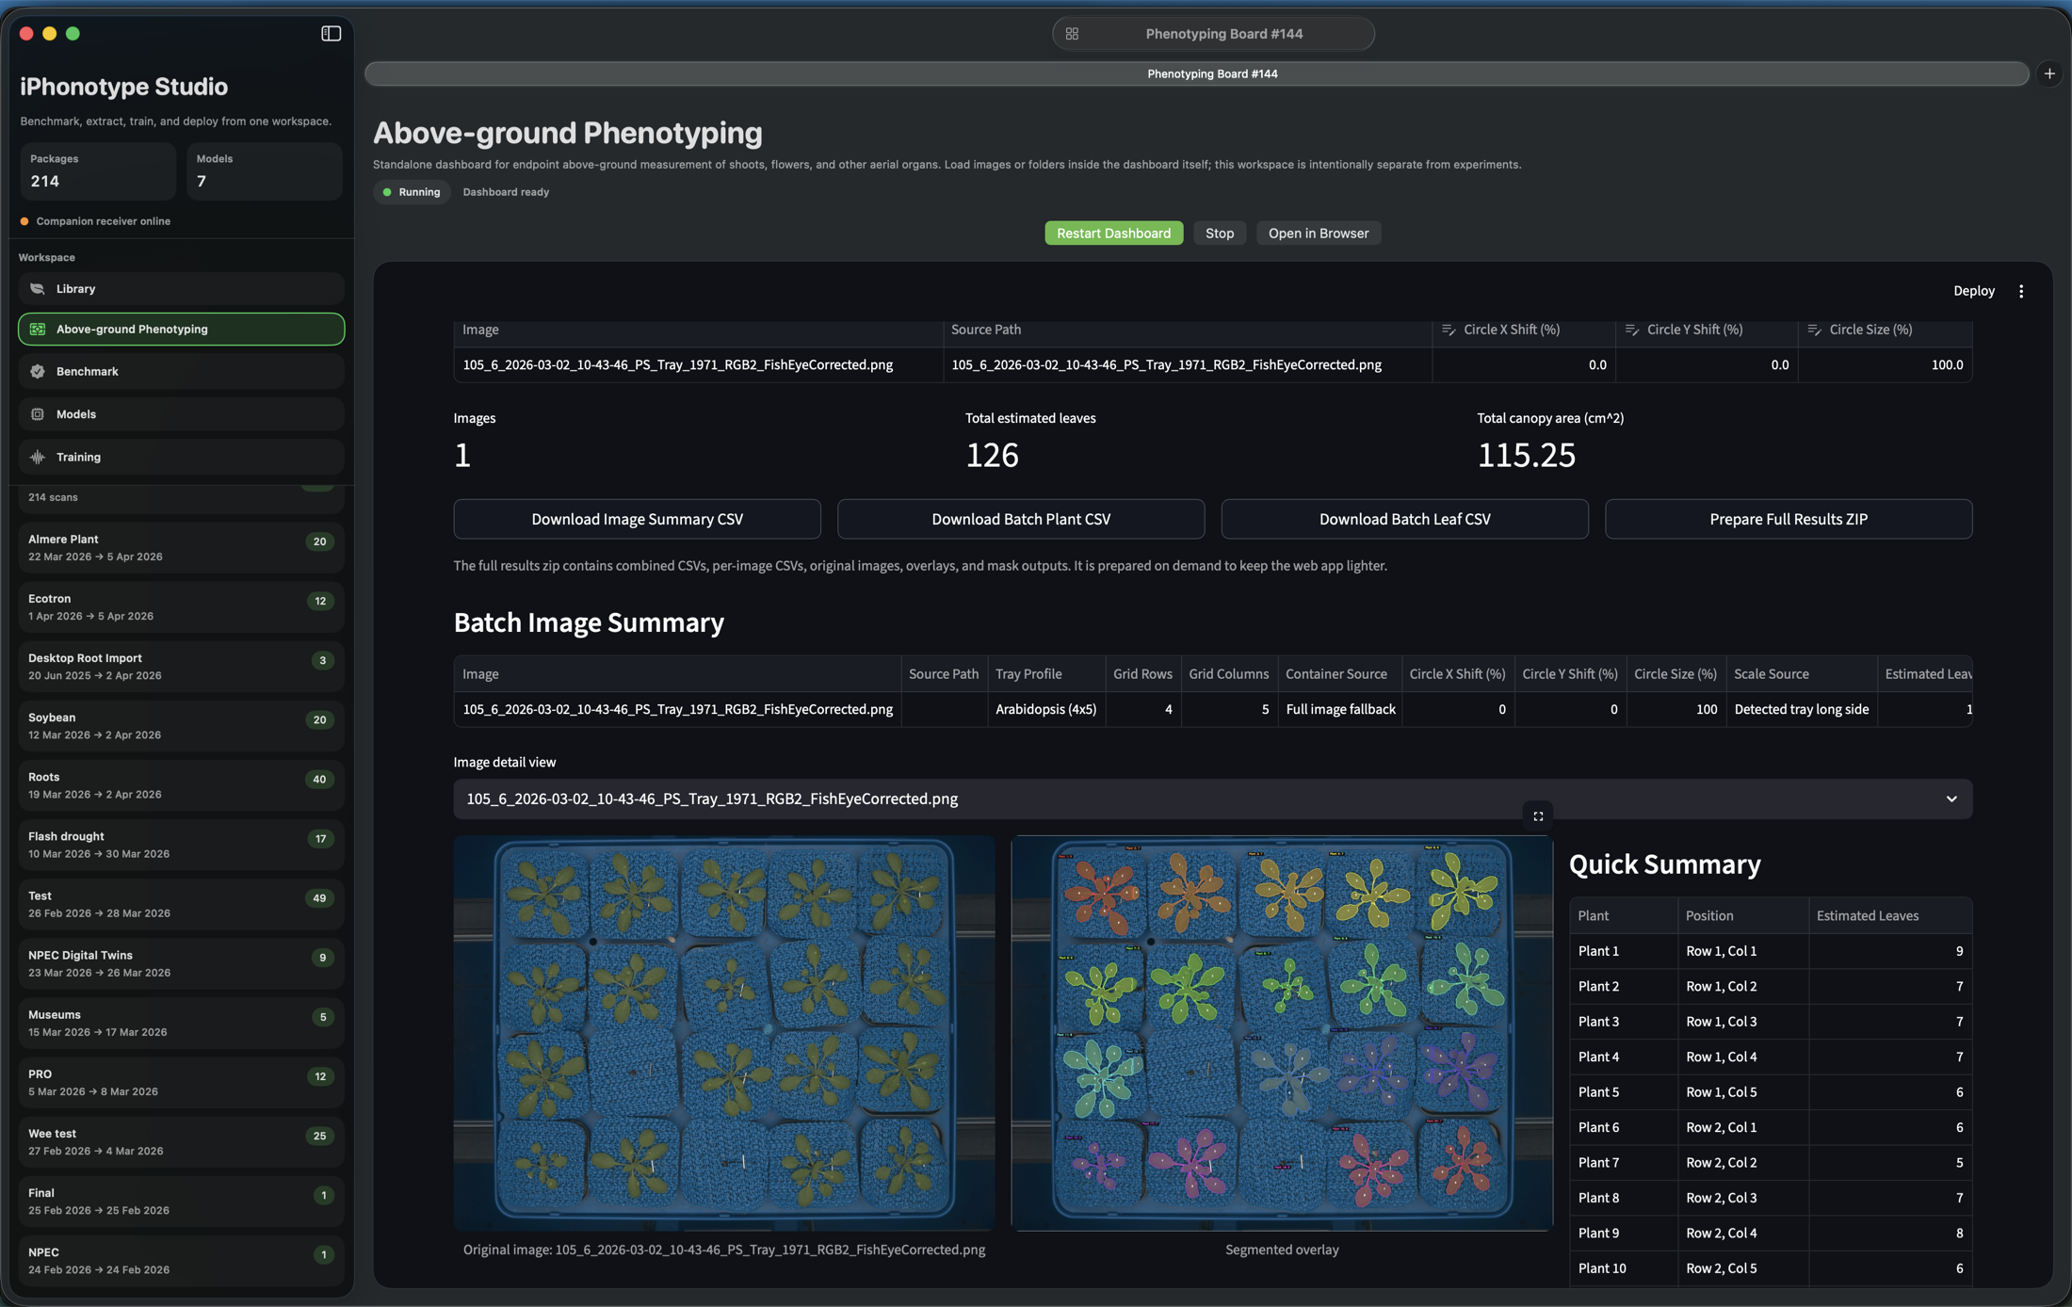Open the Library section via the leaf icon

[37, 288]
